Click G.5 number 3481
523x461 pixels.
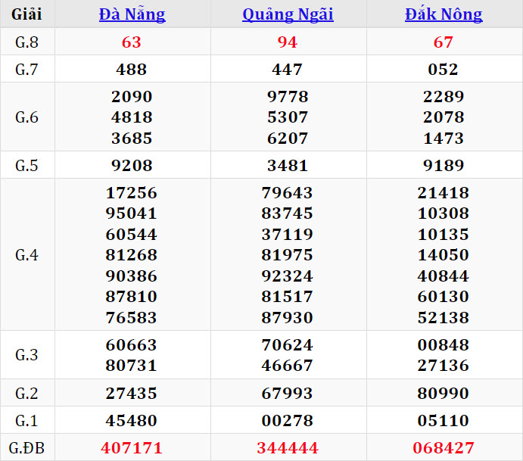[x=288, y=166]
